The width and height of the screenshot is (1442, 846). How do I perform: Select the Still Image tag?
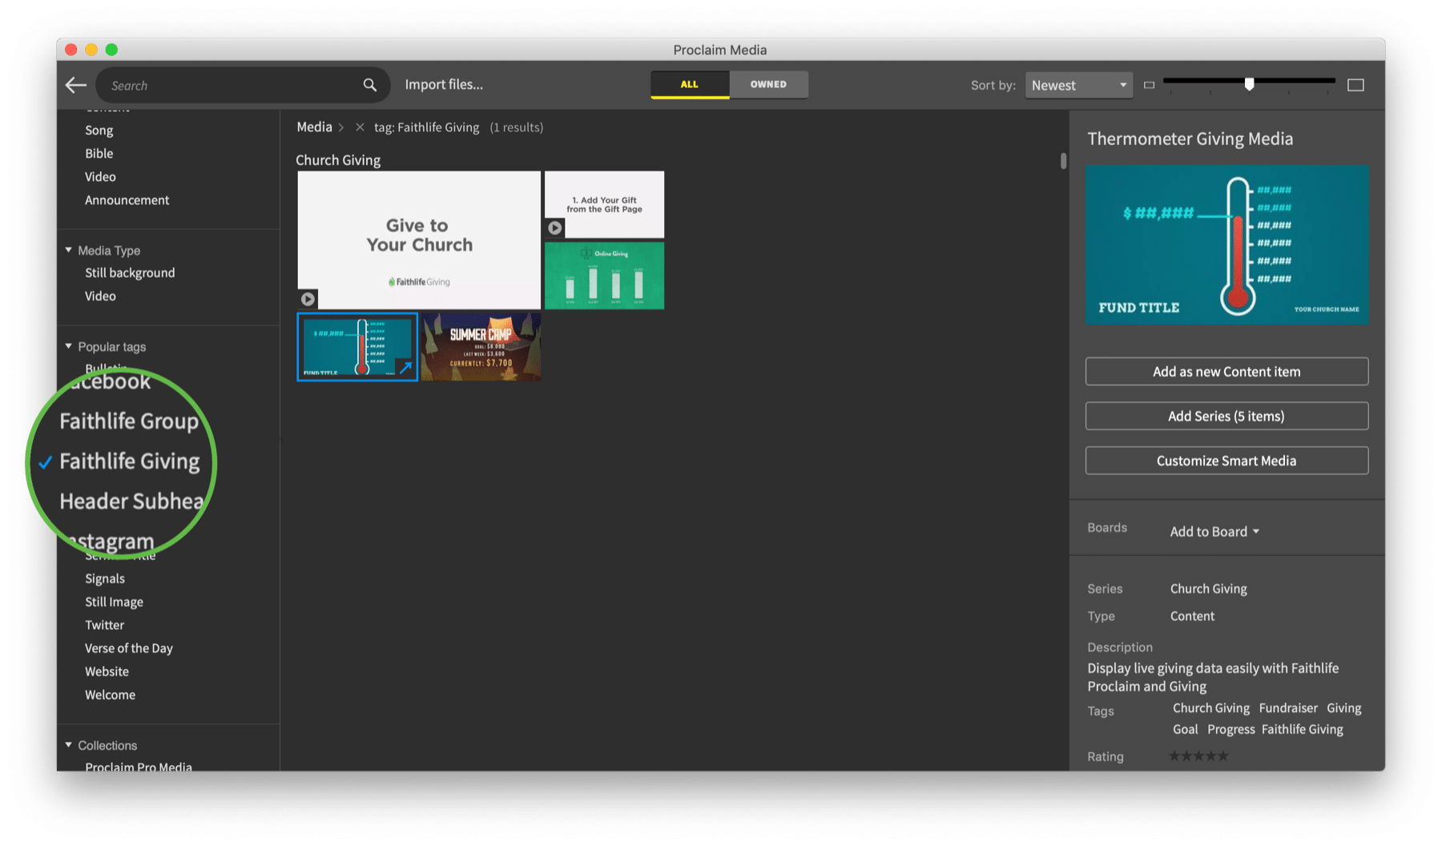[114, 602]
